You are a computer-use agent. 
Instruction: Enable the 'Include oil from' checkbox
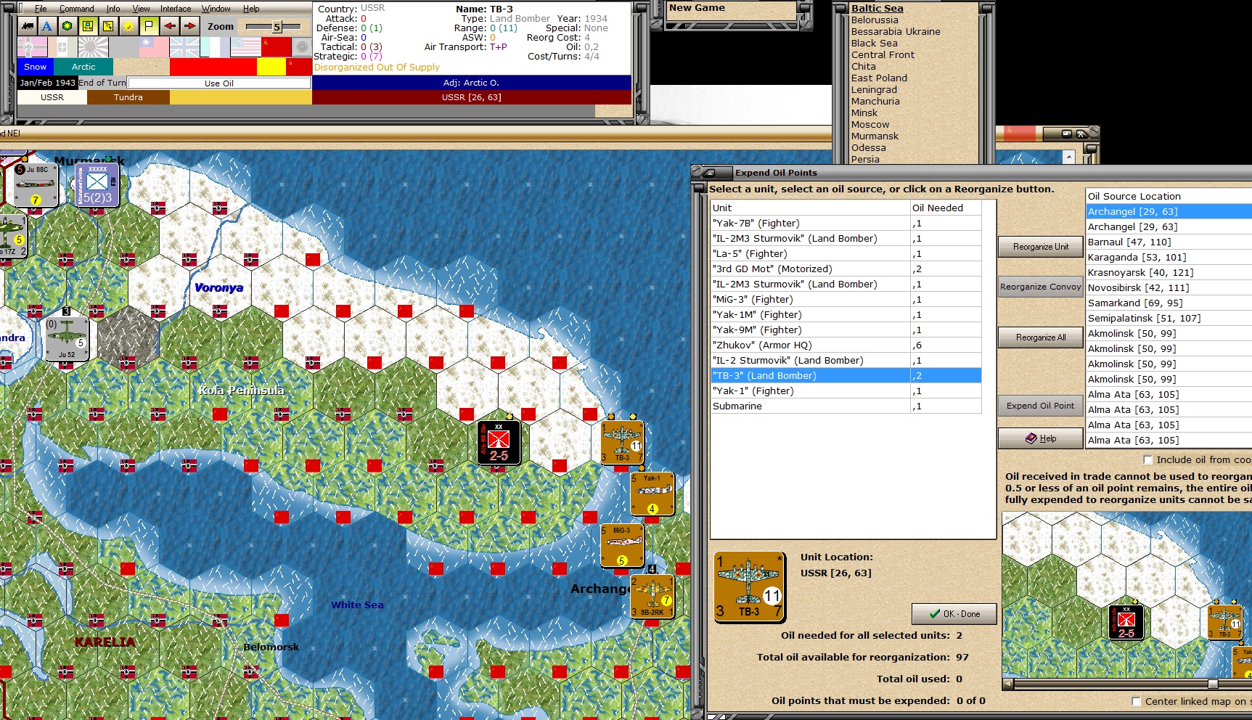[x=1147, y=459]
